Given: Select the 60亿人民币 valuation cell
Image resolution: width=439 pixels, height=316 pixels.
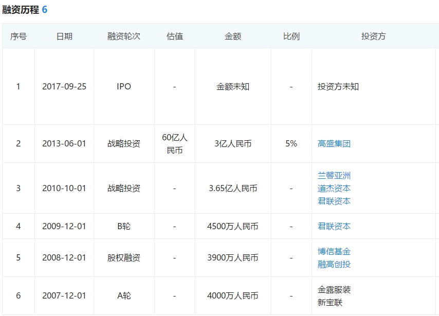Looking at the screenshot, I should 175,143.
